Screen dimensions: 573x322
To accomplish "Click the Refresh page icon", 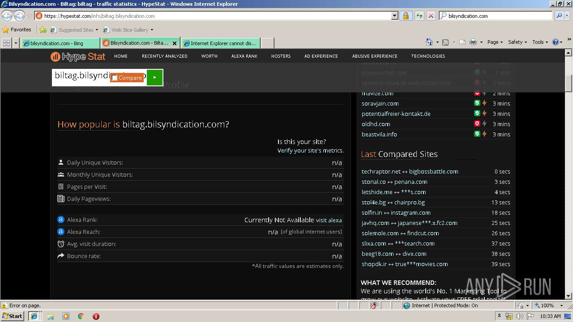I will [419, 16].
